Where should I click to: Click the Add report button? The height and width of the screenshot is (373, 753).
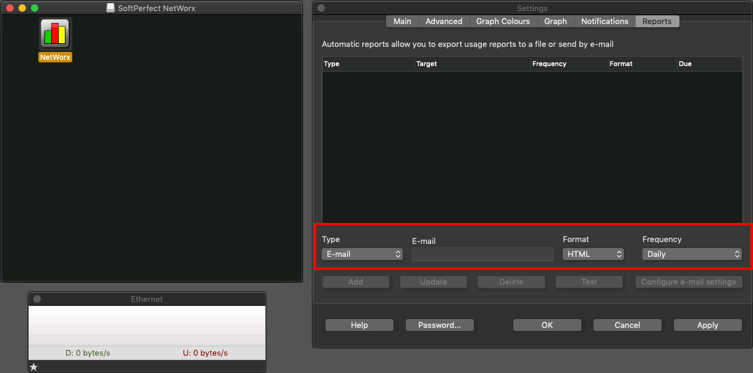(356, 282)
